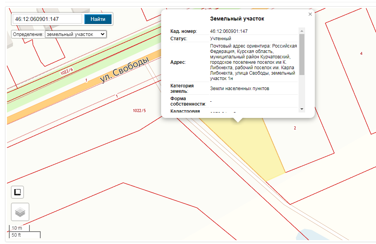Click the Статус Учтенный row
The width and height of the screenshot is (376, 244).
pyautogui.click(x=234, y=39)
